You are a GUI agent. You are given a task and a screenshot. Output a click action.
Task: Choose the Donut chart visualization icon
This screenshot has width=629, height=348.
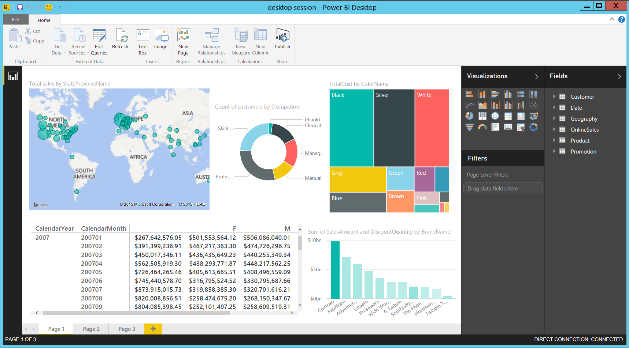[533, 127]
